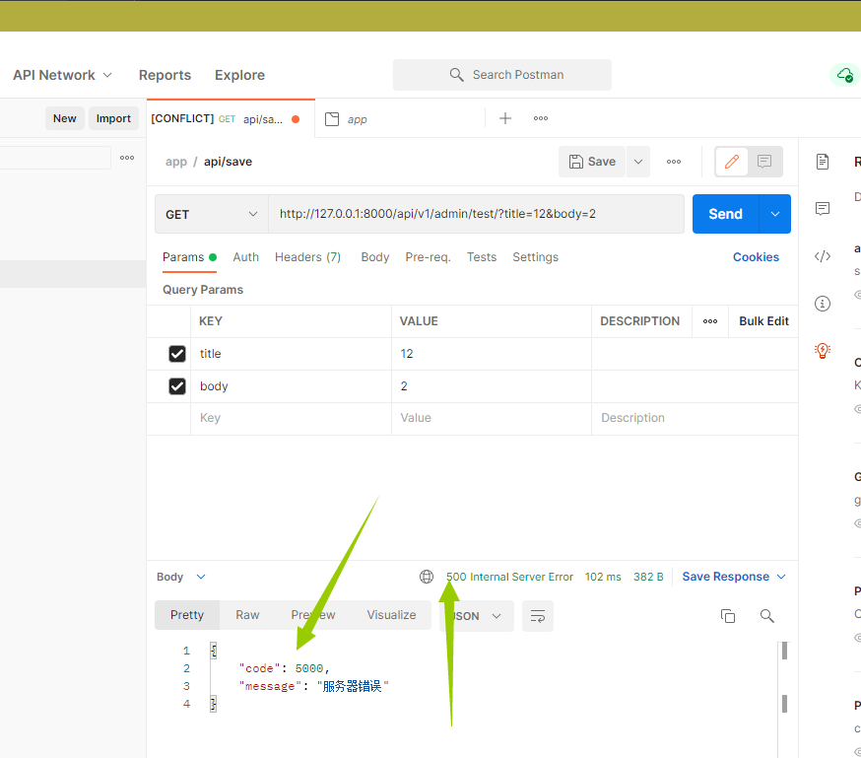Click empty Description placeholder cell

coord(695,419)
